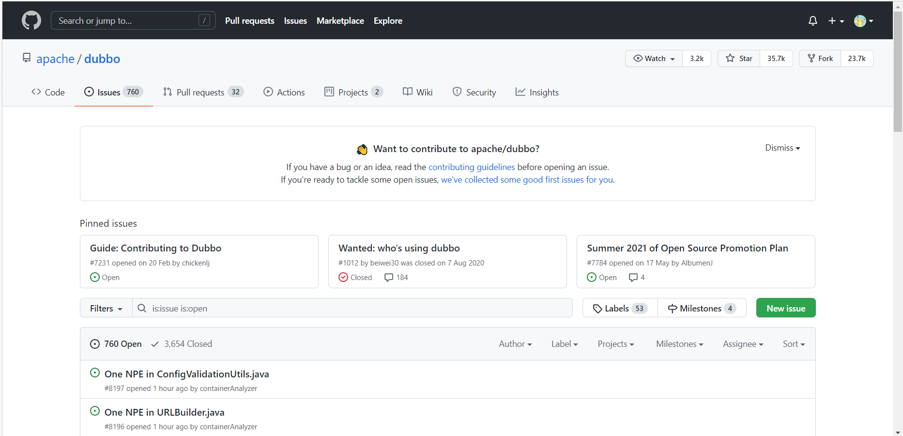Click open icon of URLBuilder.java issue

coord(95,411)
